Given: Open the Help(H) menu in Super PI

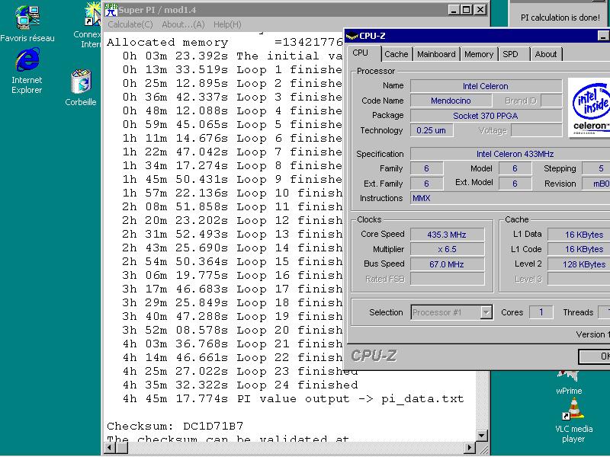Looking at the screenshot, I should pyautogui.click(x=227, y=24).
